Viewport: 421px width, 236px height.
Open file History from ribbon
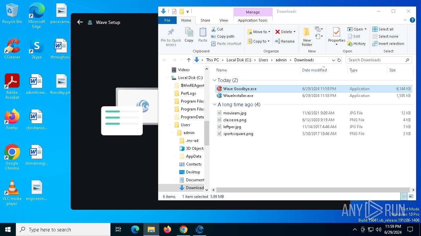(x=356, y=44)
